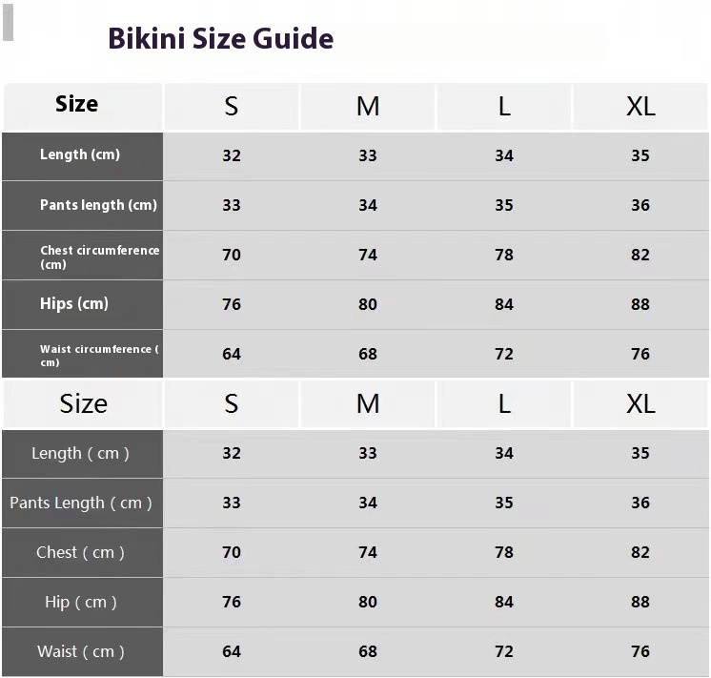Click the Hips (cm) row label
This screenshot has height=678, width=711.
point(74,304)
